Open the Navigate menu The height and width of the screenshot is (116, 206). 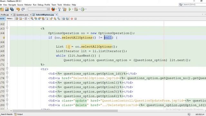[x=12, y=5]
